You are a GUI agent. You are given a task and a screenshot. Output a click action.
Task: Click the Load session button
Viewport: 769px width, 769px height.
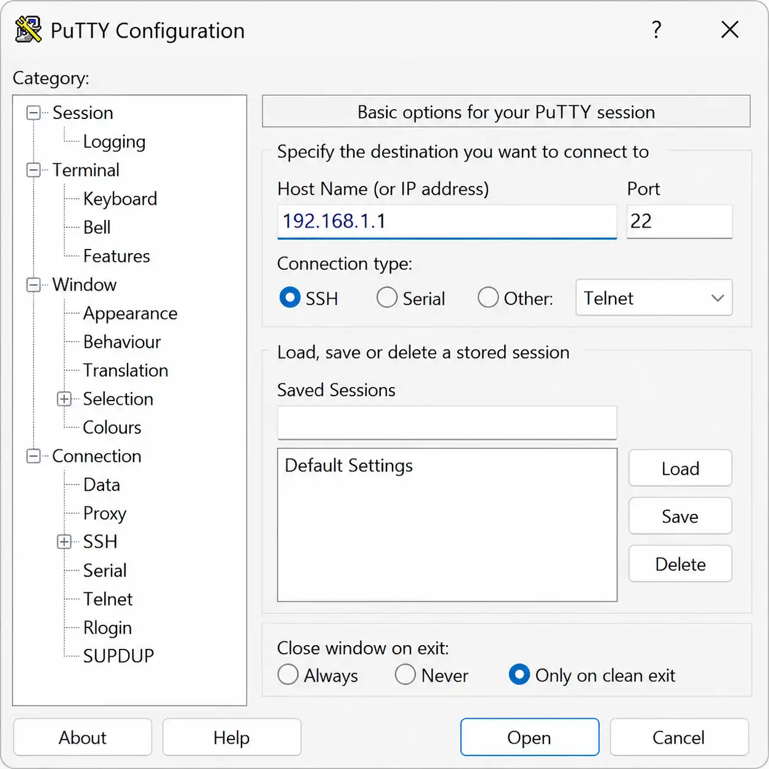point(681,469)
